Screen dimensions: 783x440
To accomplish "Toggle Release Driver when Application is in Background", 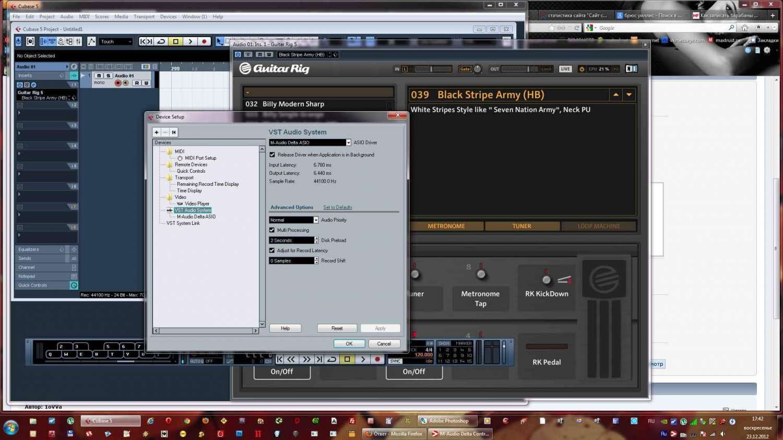I will 272,155.
